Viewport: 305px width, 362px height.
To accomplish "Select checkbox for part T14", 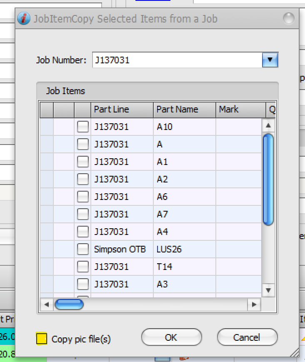I will [x=83, y=267].
